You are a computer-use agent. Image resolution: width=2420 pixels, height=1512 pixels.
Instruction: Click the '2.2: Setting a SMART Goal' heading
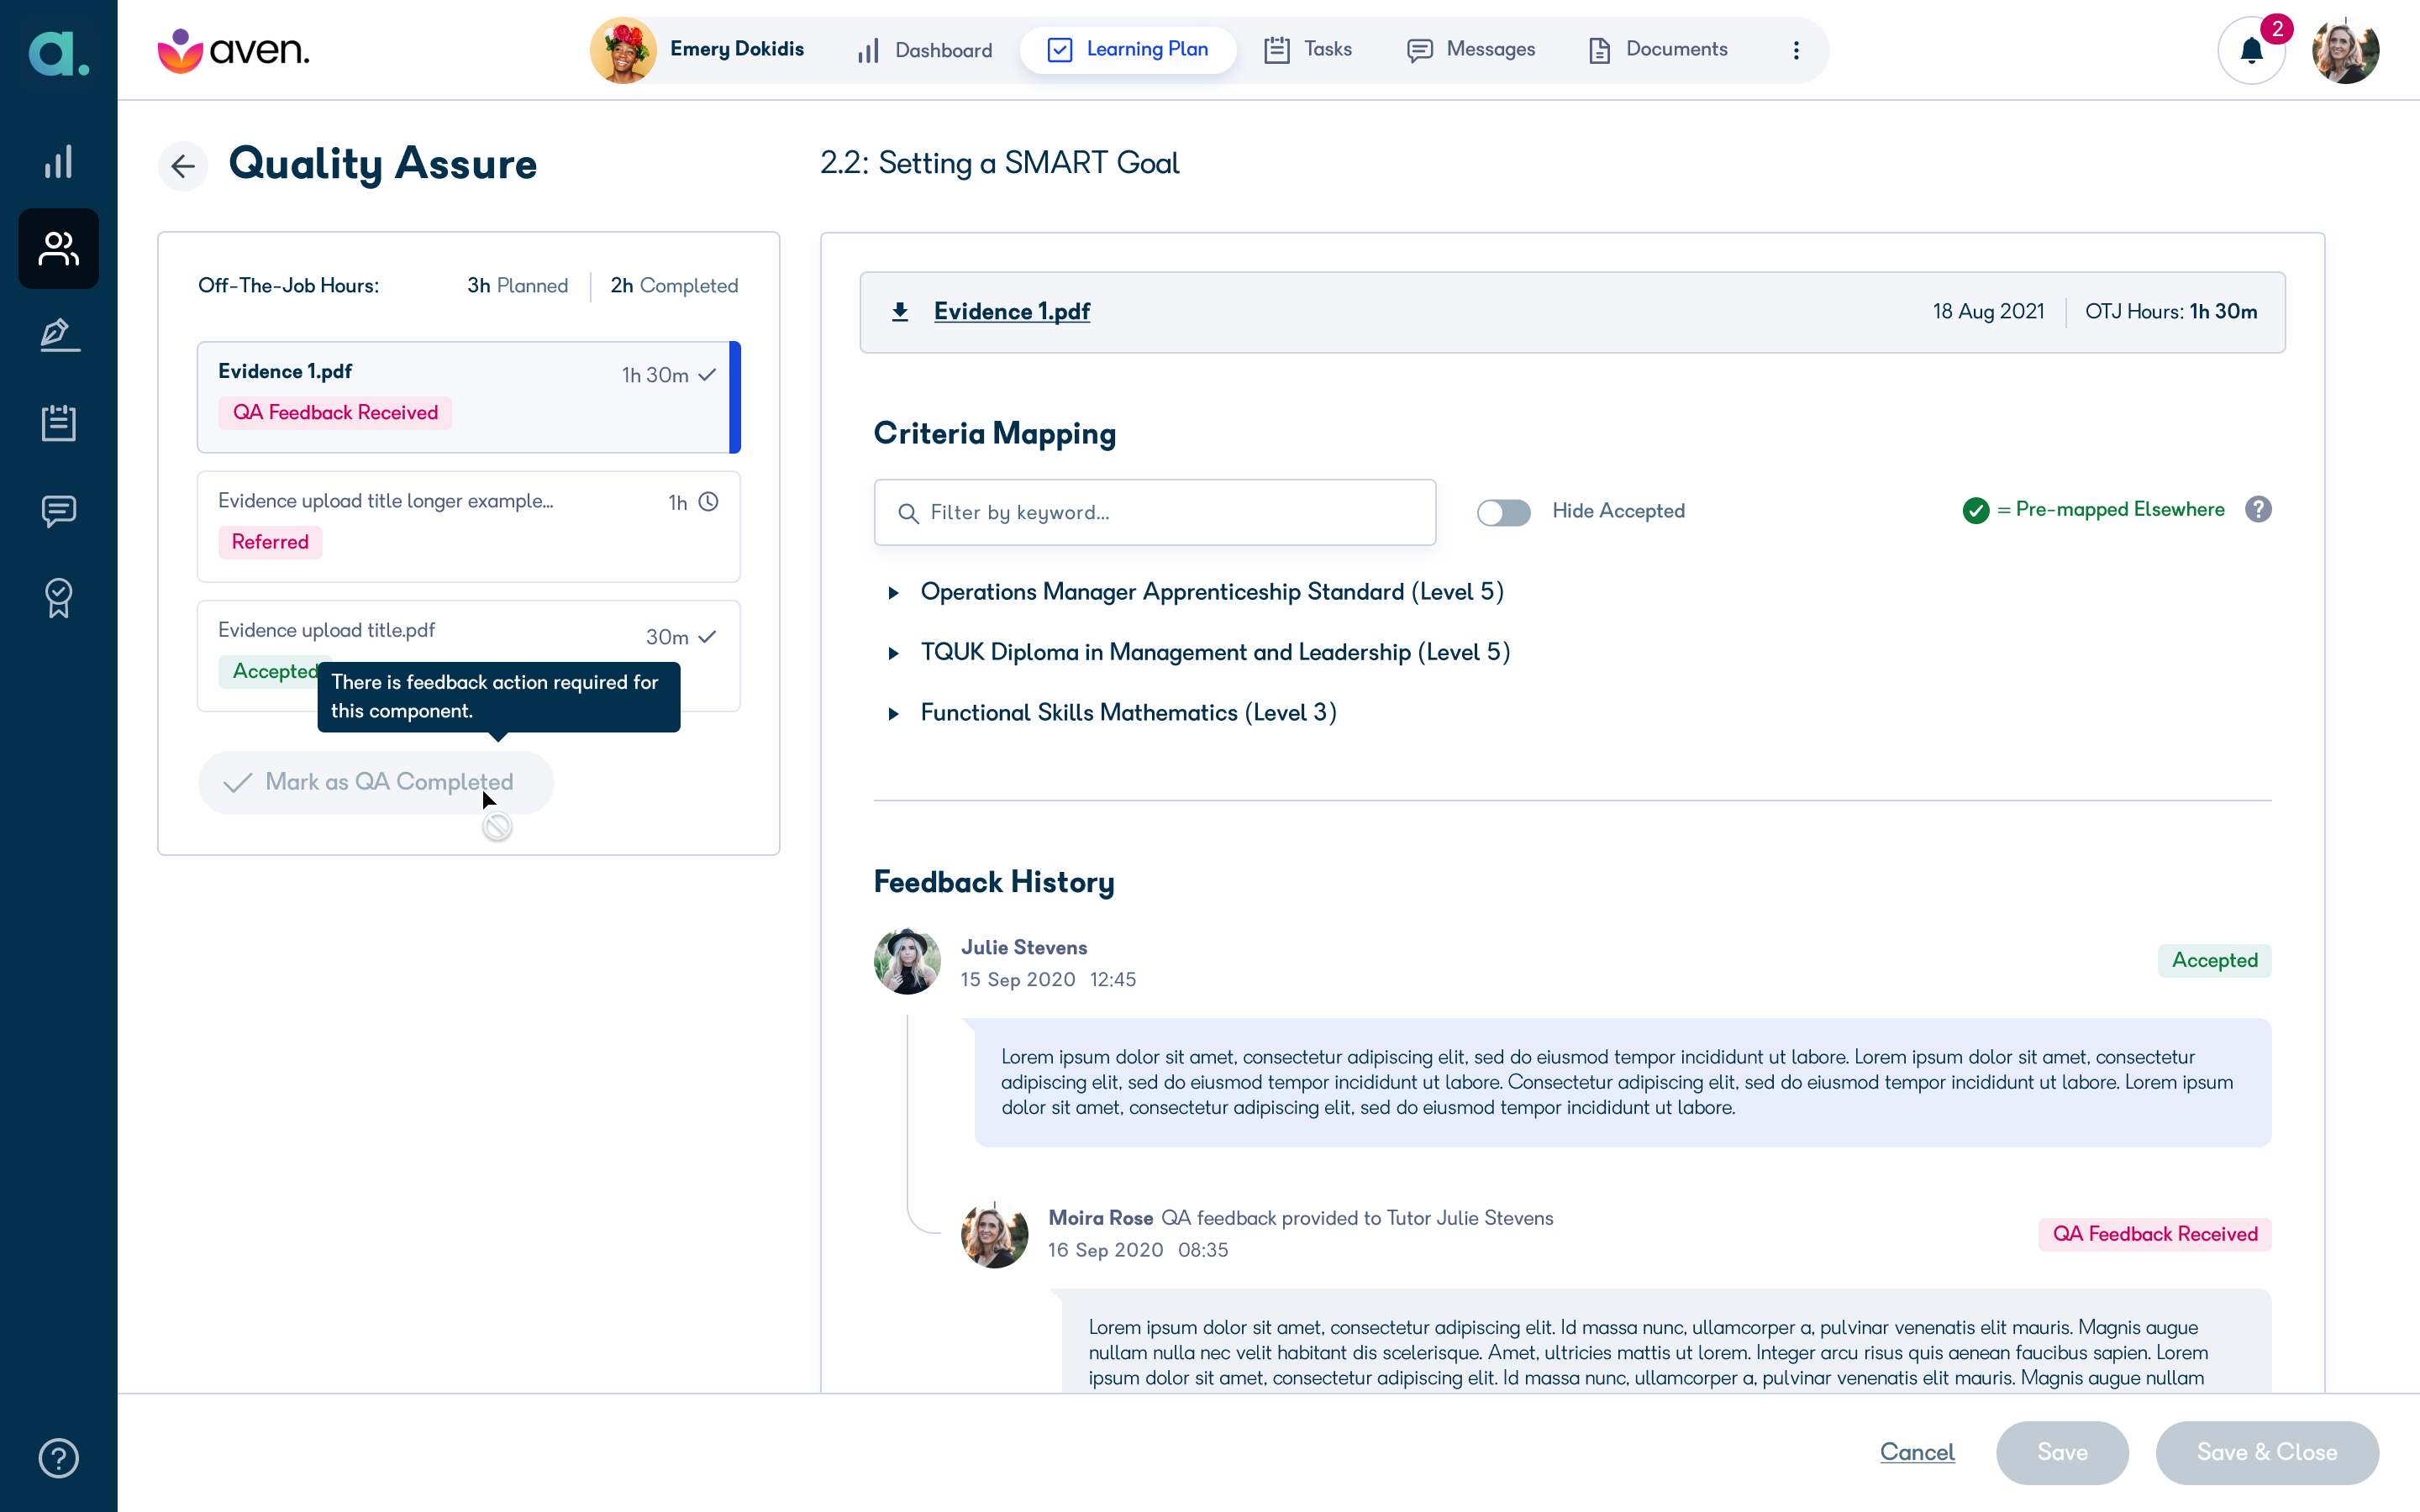tap(999, 162)
